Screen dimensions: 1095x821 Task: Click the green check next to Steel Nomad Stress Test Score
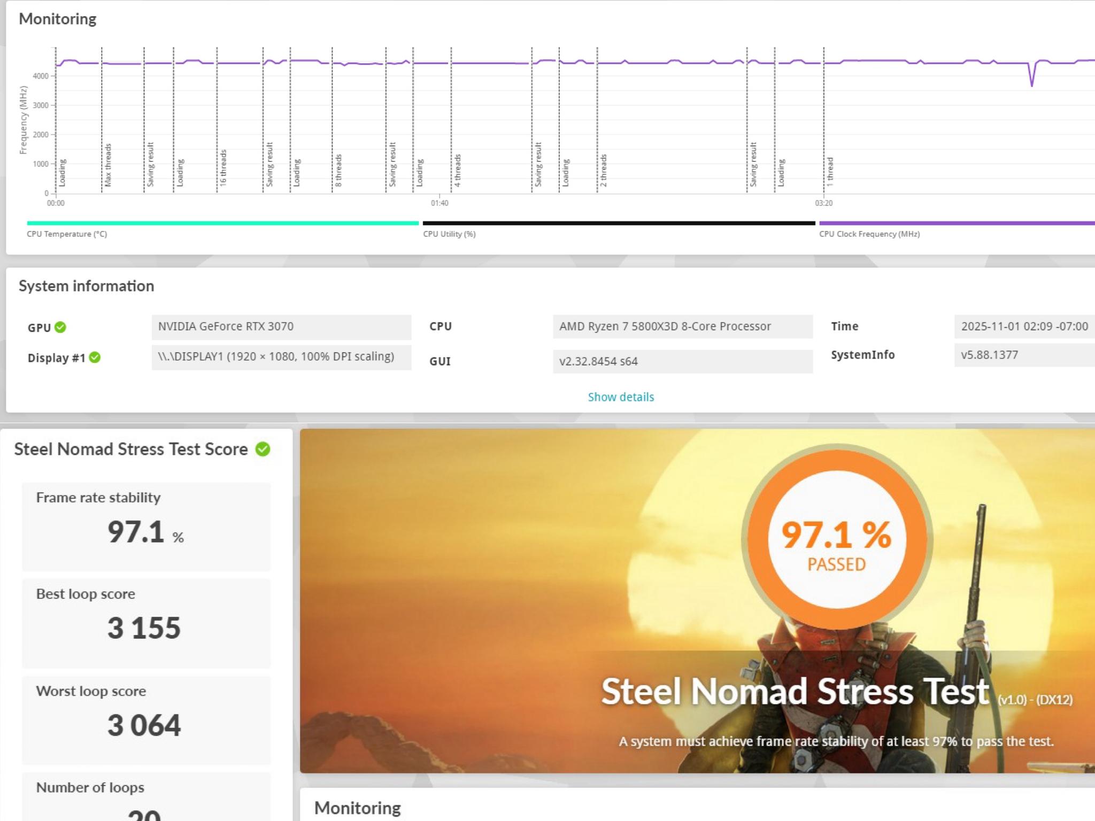pos(263,449)
